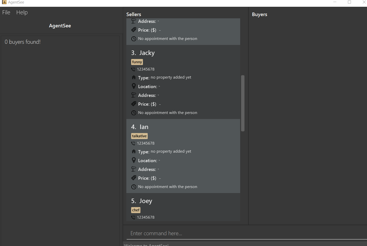Click the 'No appointment' text above Jacky's card

pos(168,39)
